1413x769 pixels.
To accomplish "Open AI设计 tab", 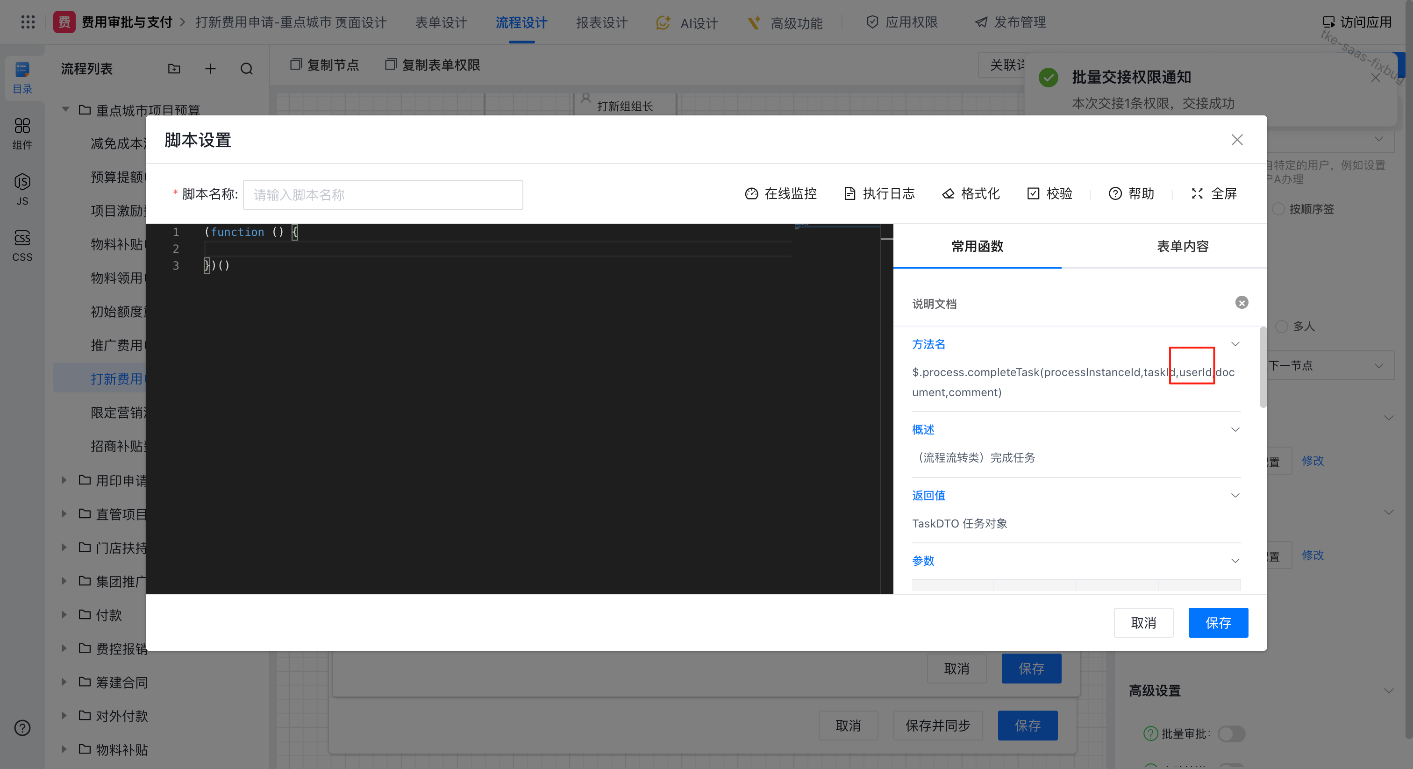I will click(687, 22).
